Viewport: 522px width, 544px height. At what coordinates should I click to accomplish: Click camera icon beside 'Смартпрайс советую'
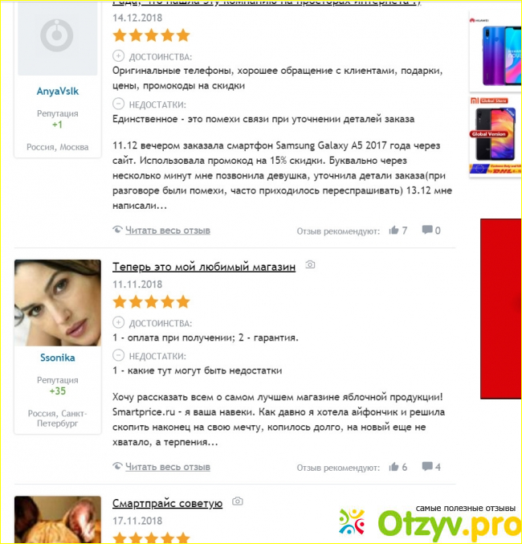click(237, 501)
